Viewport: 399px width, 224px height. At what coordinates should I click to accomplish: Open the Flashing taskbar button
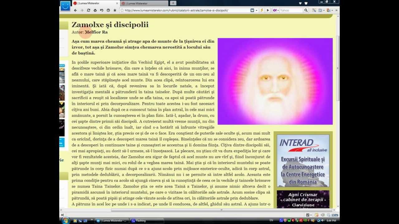click(x=147, y=221)
